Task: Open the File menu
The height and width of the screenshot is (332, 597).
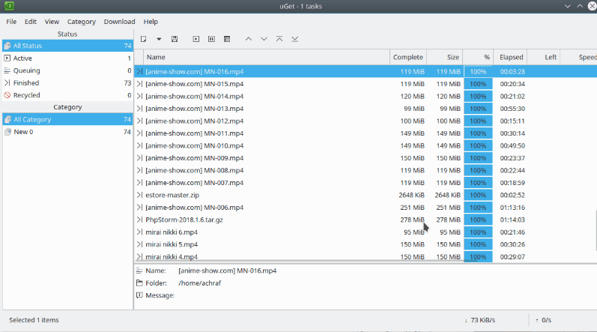Action: (x=11, y=22)
